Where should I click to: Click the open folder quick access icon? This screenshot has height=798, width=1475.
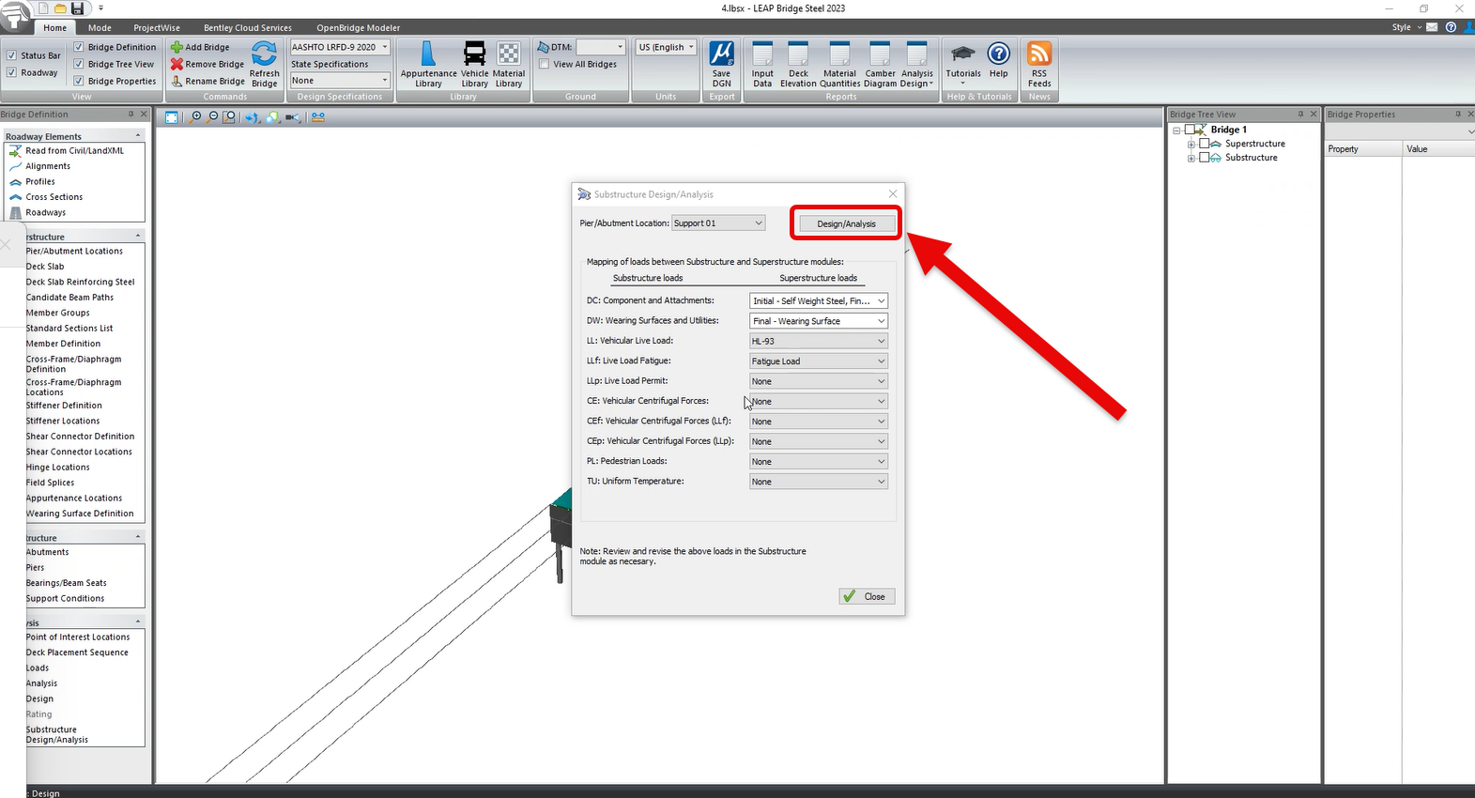click(x=60, y=8)
